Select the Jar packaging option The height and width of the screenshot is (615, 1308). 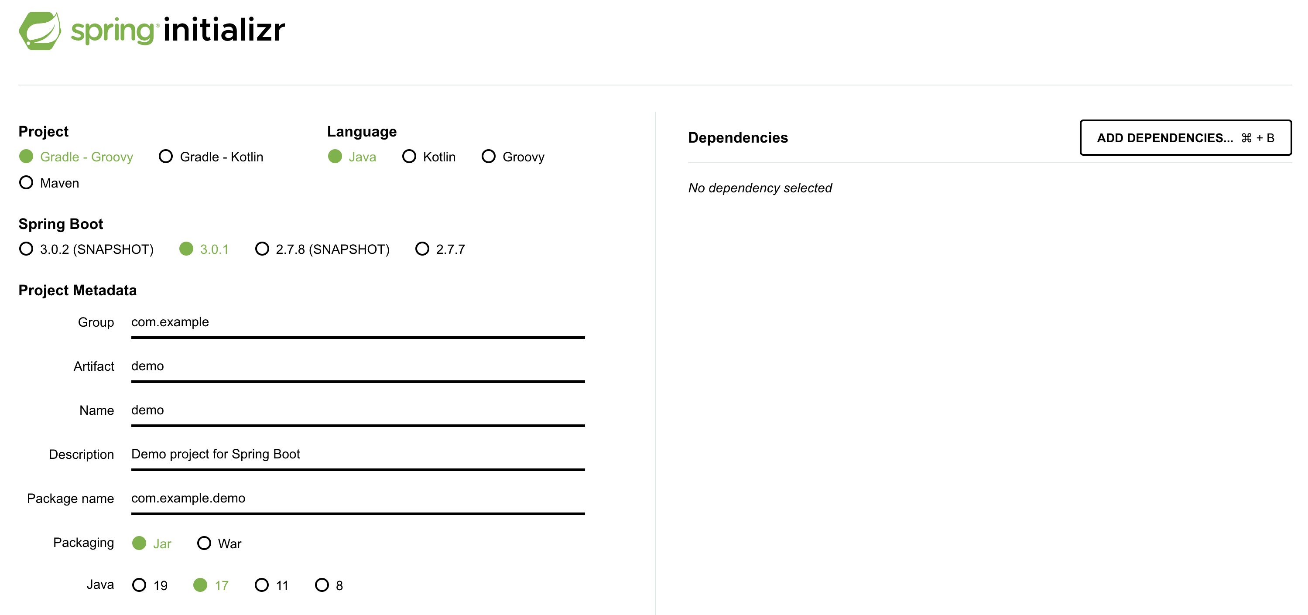pos(139,543)
